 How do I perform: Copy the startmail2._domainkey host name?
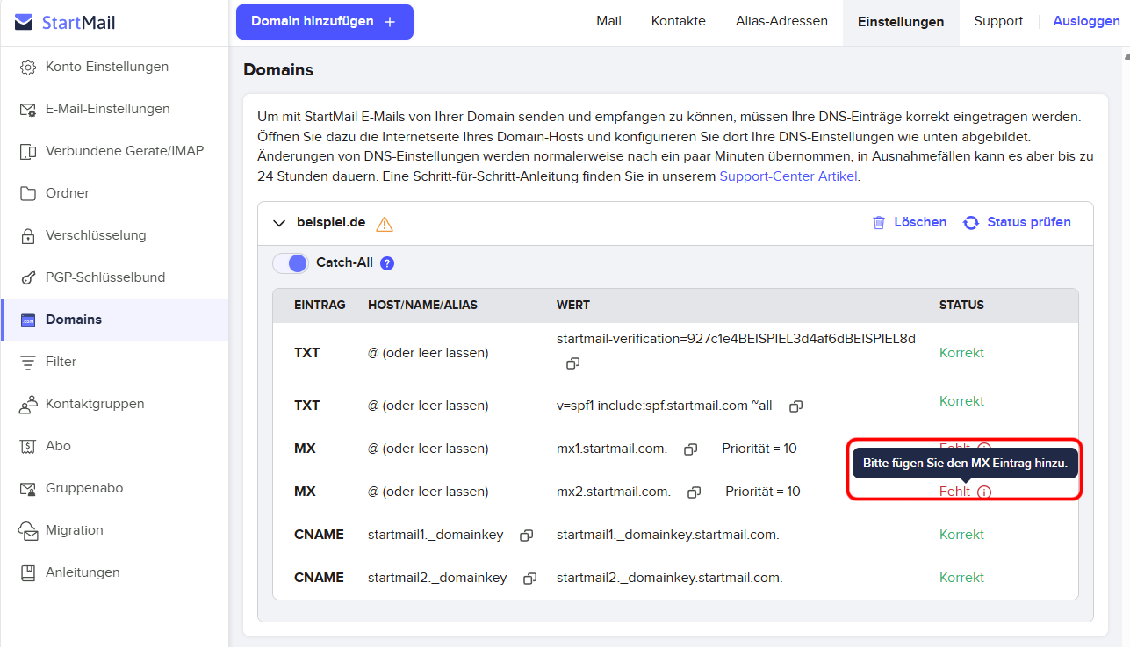529,579
